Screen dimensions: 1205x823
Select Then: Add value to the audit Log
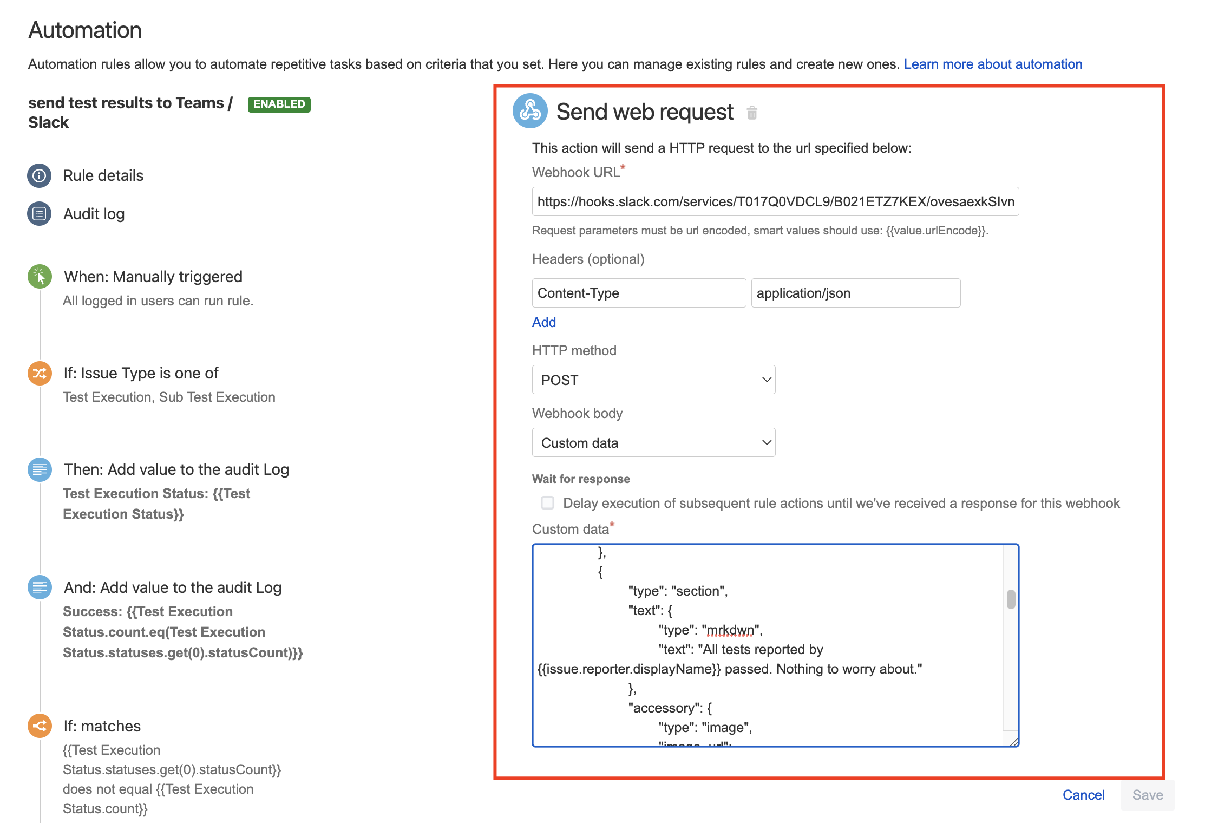point(176,469)
